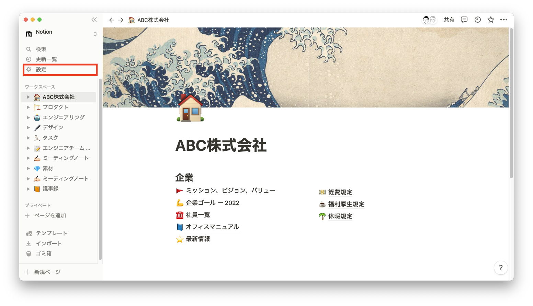Go back with the left arrow
The height and width of the screenshot is (306, 533).
[x=112, y=20]
